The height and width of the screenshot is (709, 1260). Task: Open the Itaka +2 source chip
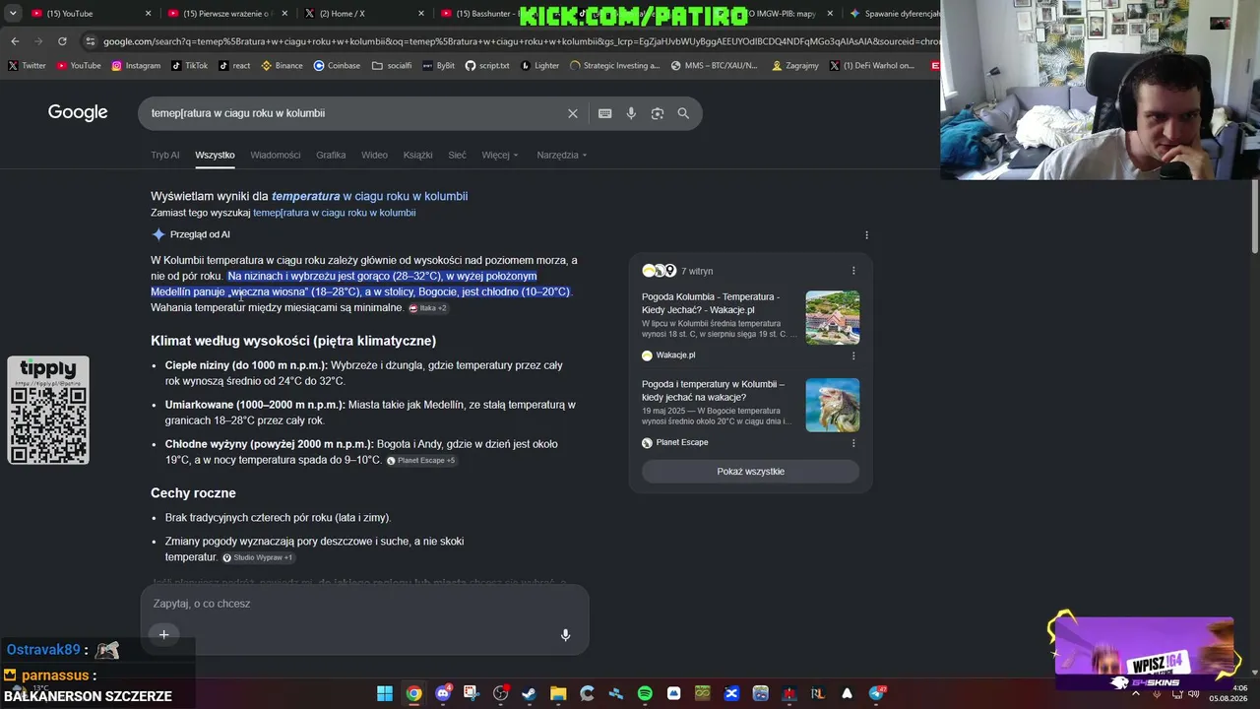pyautogui.click(x=427, y=308)
